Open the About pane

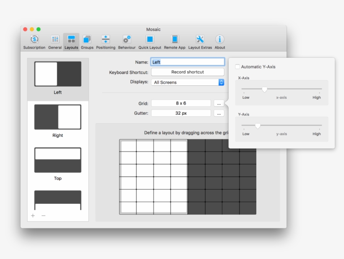(219, 40)
